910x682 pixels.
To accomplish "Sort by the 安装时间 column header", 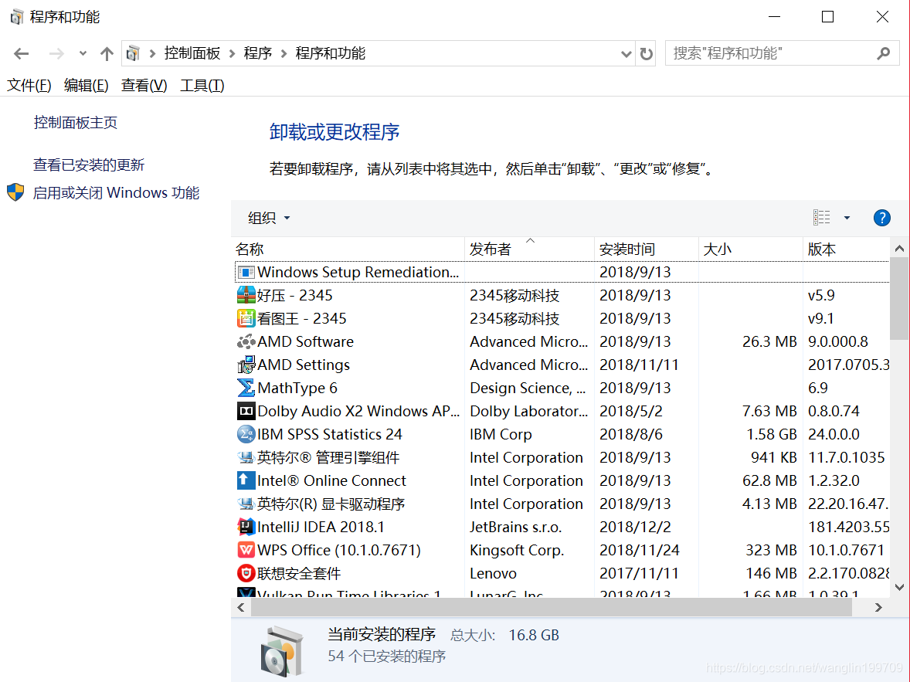I will pos(647,249).
